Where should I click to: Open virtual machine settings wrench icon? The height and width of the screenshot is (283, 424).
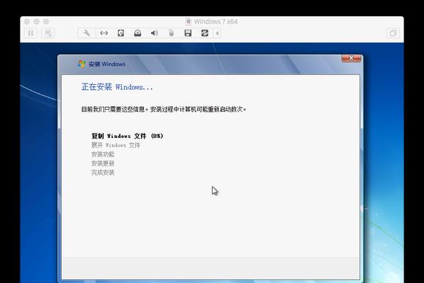[x=87, y=33]
